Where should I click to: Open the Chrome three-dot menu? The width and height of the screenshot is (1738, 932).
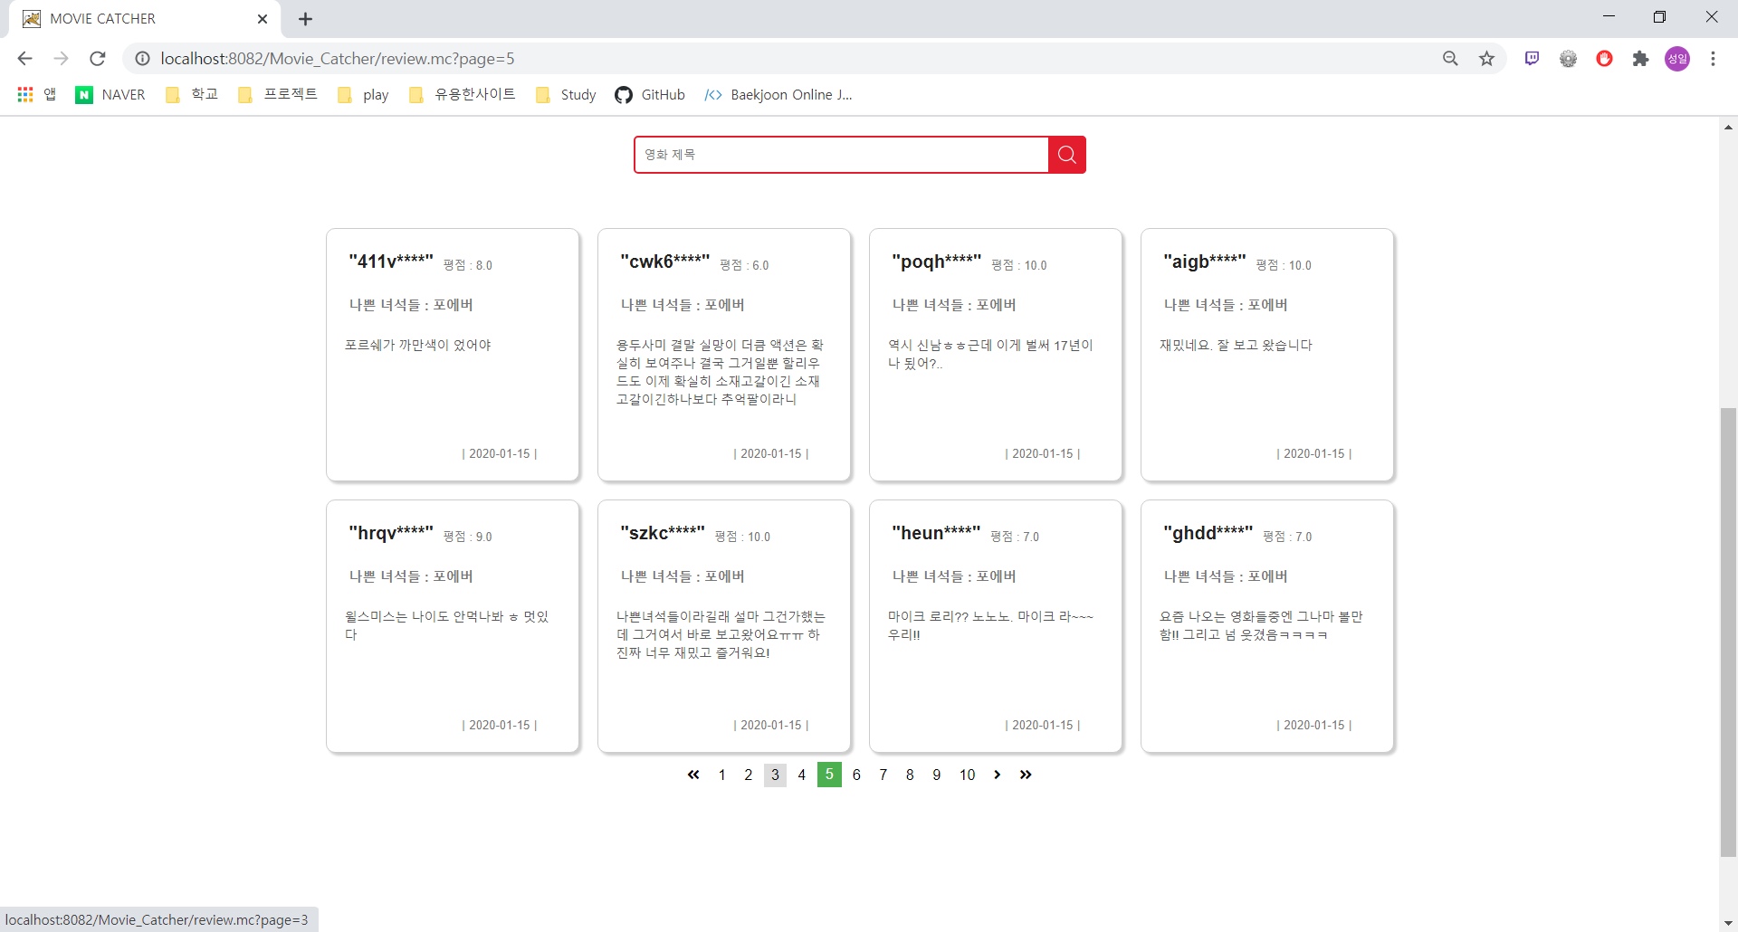pyautogui.click(x=1714, y=58)
